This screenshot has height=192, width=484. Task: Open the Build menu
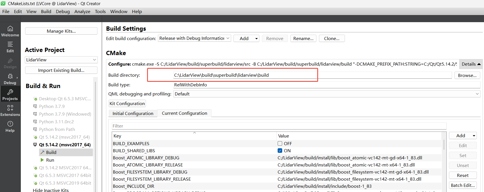point(46,11)
